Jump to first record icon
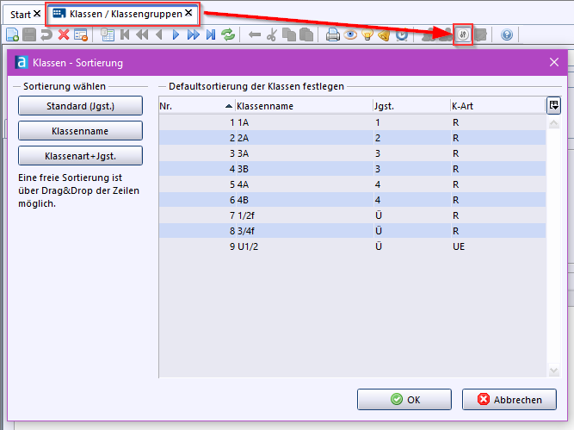 pos(125,34)
